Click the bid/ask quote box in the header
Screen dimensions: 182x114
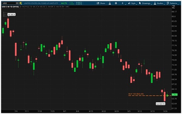(x=79, y=3)
